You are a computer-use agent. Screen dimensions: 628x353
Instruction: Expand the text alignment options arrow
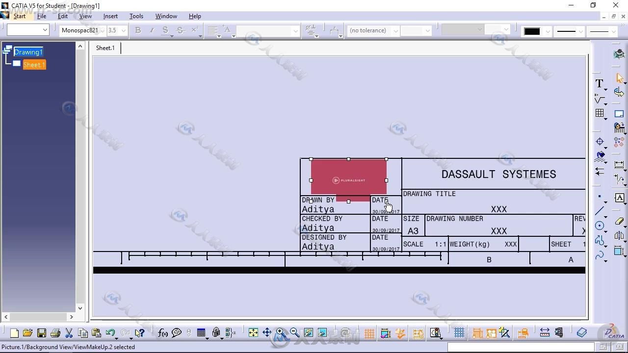coord(219,36)
